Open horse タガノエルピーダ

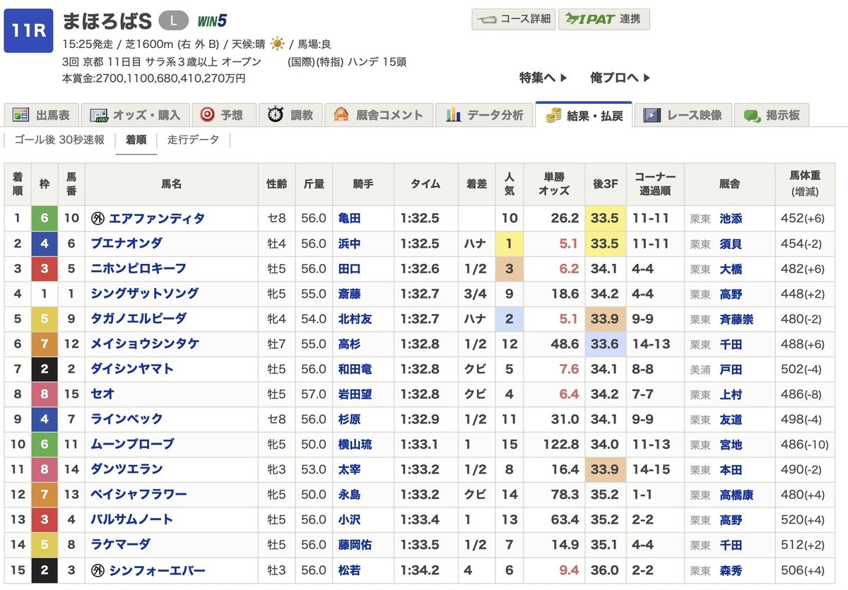click(139, 318)
